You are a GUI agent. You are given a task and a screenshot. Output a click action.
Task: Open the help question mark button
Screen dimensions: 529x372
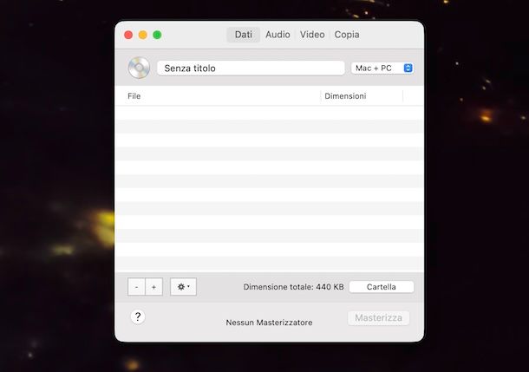click(138, 317)
